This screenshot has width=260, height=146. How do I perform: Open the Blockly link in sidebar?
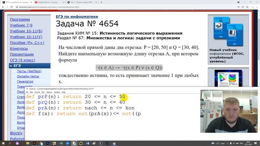[16, 133]
